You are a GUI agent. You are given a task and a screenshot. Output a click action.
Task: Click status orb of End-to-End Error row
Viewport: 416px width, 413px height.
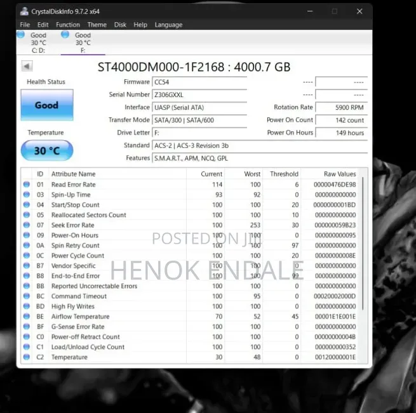pyautogui.click(x=27, y=276)
